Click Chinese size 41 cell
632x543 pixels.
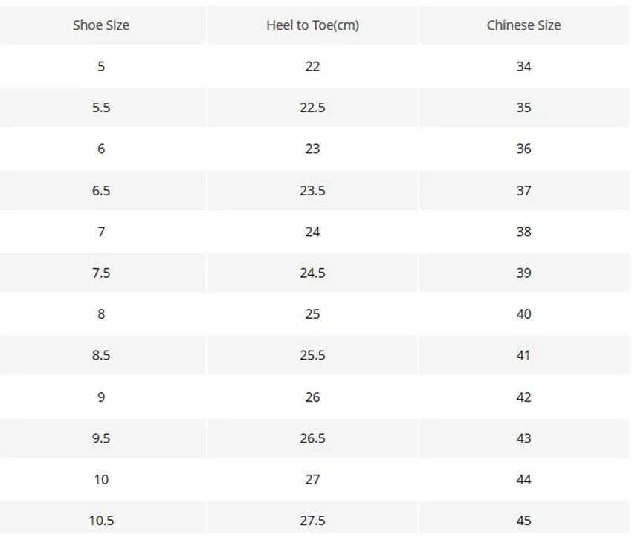click(523, 355)
